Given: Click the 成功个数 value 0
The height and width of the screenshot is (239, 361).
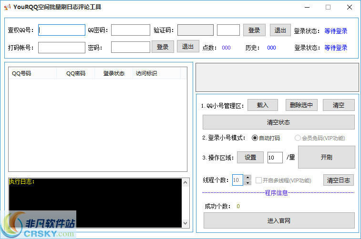Looking at the screenshot, I should click(x=238, y=206).
